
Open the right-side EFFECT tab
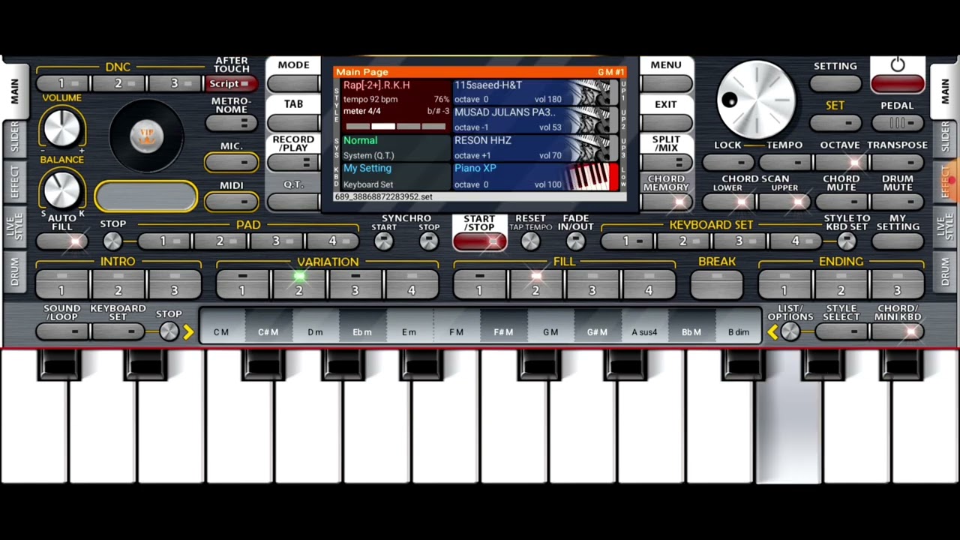[x=945, y=181]
